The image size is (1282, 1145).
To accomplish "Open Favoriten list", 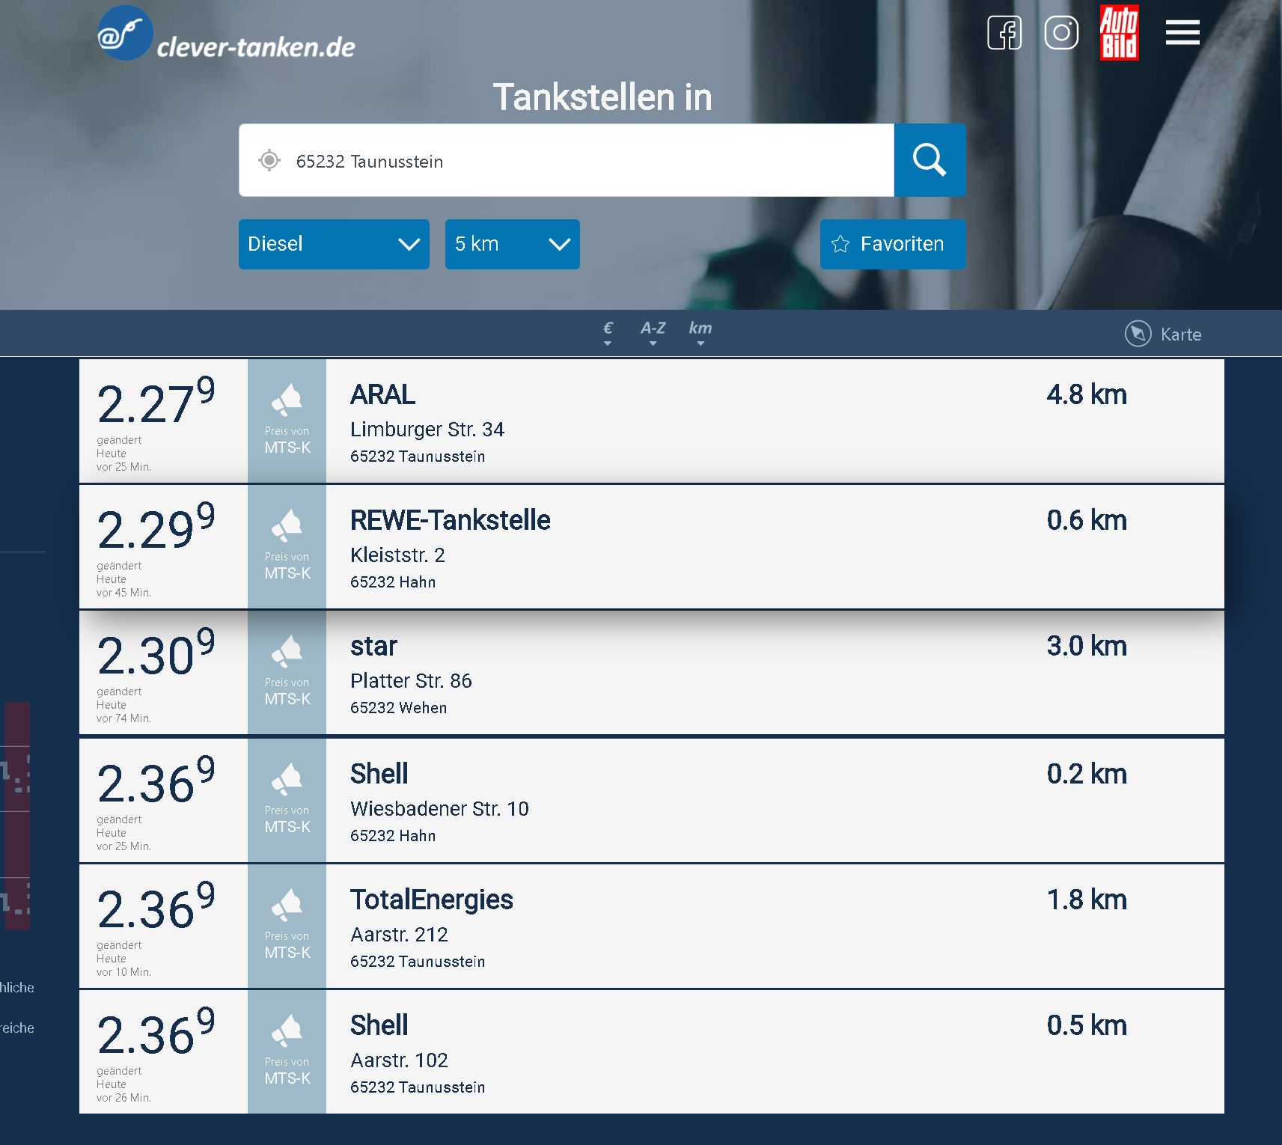I will click(x=893, y=244).
